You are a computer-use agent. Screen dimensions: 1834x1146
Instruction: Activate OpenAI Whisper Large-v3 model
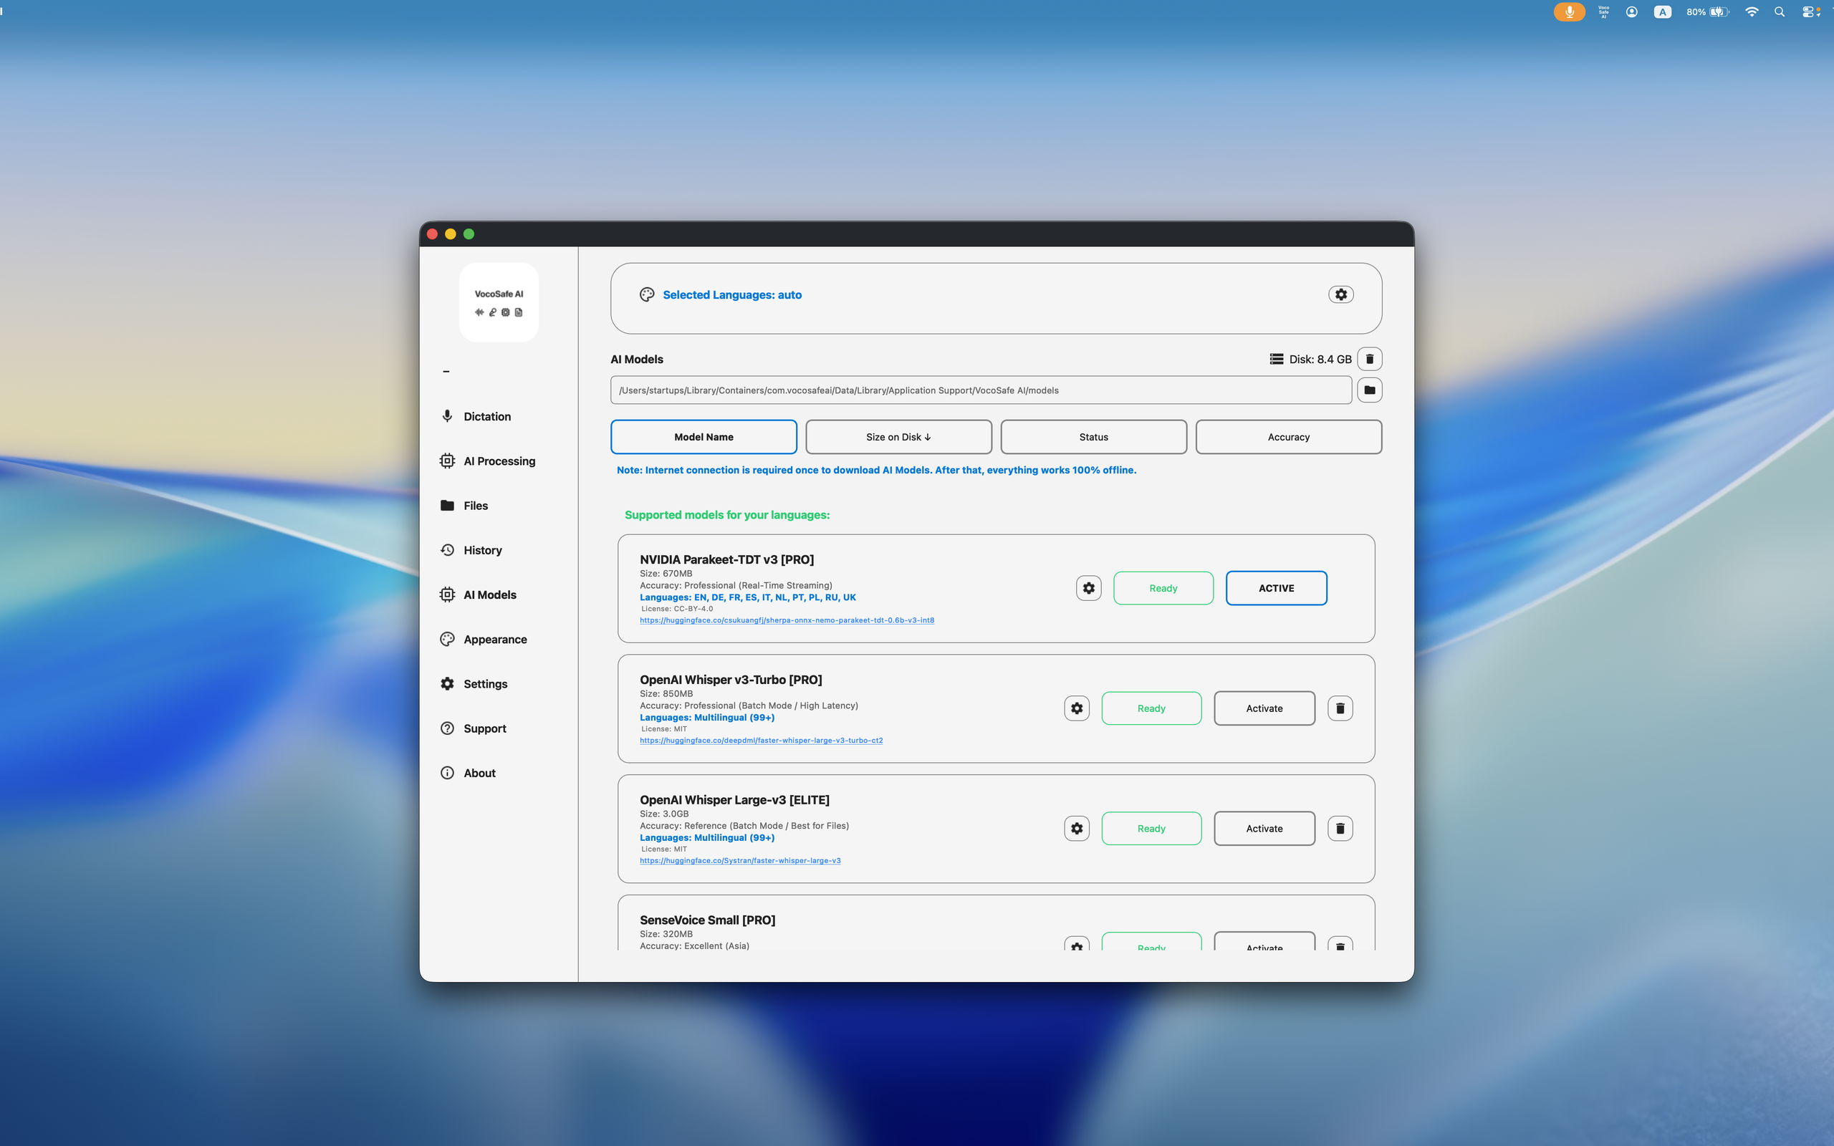[1264, 829]
